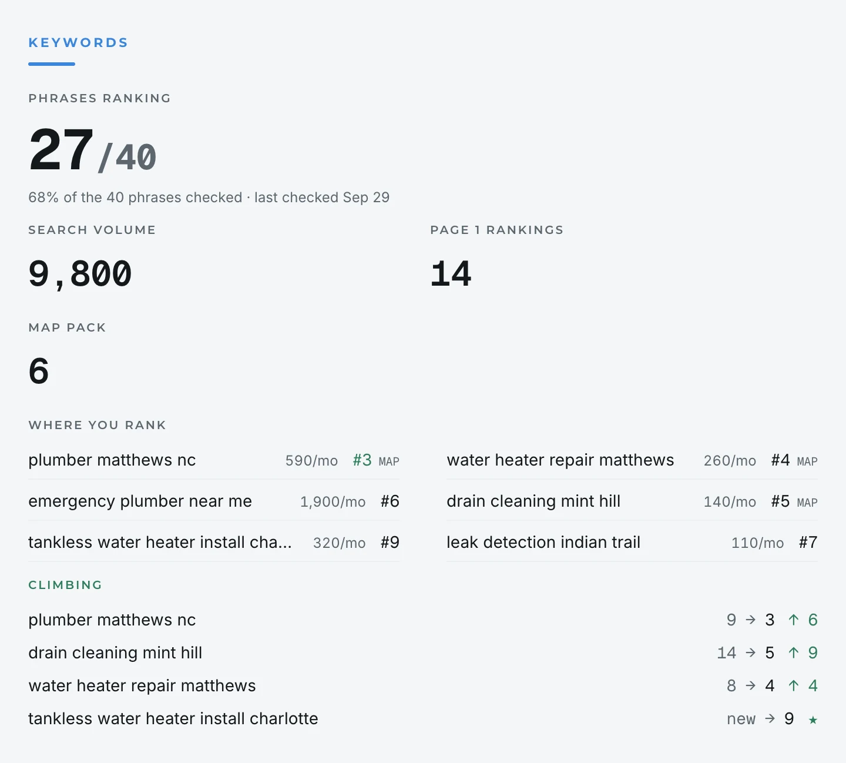This screenshot has height=763, width=846.
Task: Click the 590/mo volume value
Action: tap(311, 461)
